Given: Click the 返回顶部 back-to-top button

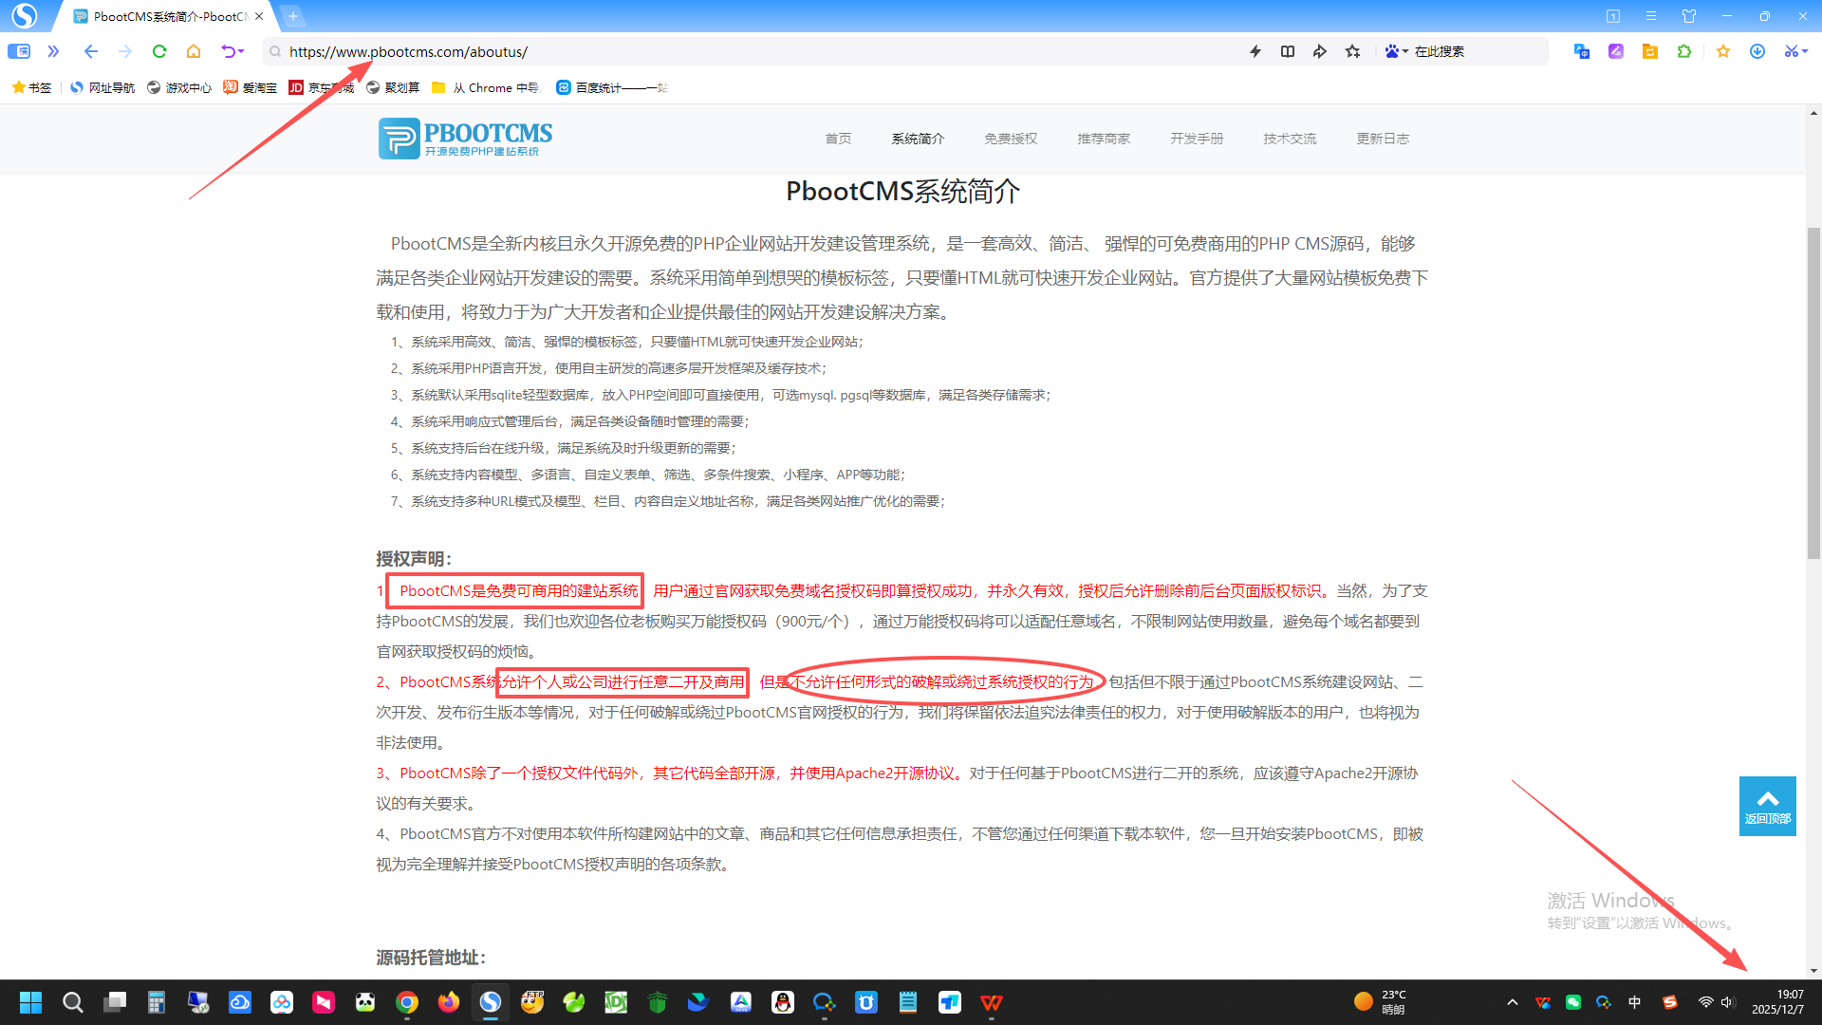Looking at the screenshot, I should (1767, 806).
